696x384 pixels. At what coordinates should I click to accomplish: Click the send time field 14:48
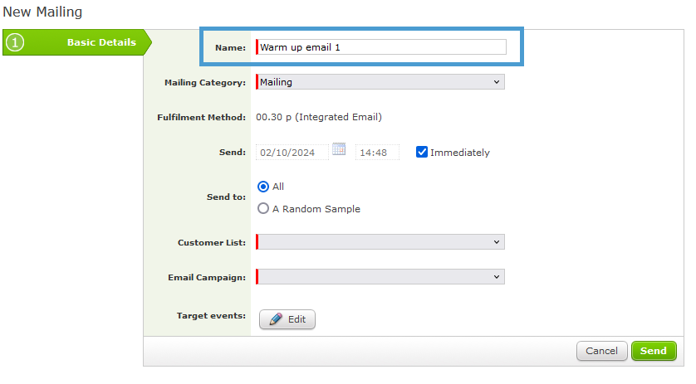pos(376,153)
